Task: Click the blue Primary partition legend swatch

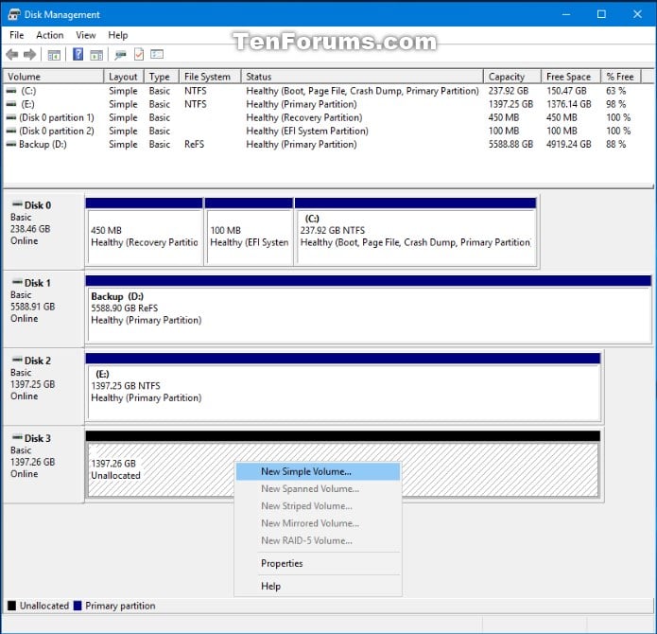Action: point(78,606)
